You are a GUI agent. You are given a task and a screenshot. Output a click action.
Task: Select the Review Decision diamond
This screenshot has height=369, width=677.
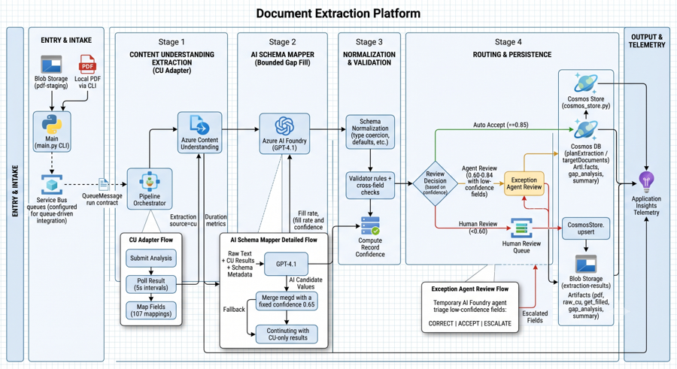(435, 183)
